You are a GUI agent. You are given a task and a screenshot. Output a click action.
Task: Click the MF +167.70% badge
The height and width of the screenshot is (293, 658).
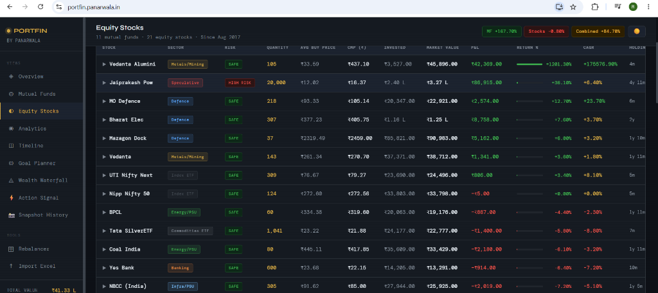[501, 31]
